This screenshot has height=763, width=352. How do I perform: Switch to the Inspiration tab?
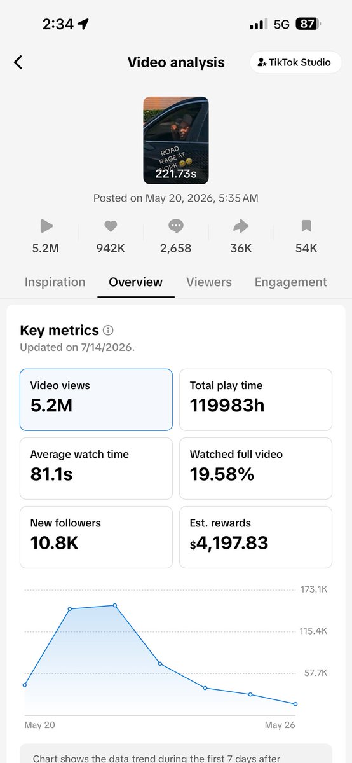coord(55,282)
